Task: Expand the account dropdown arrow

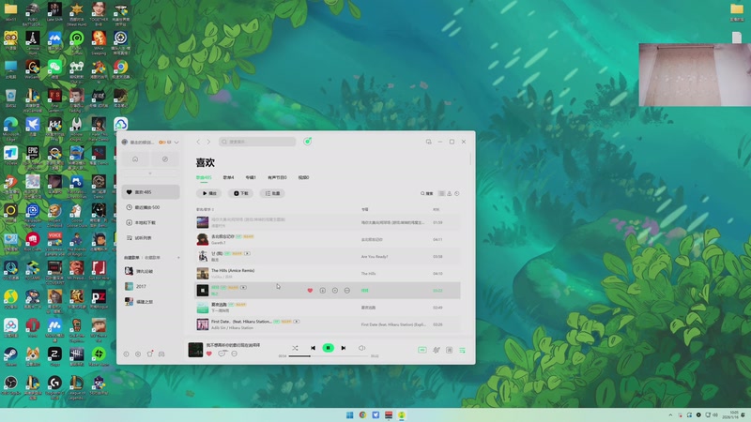Action: pyautogui.click(x=176, y=143)
